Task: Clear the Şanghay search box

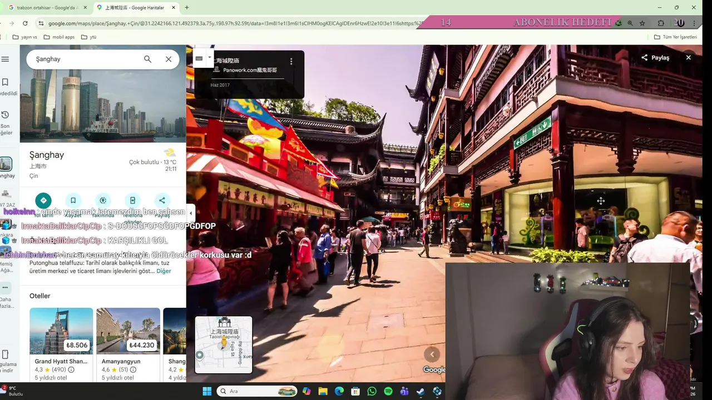Action: (x=169, y=59)
